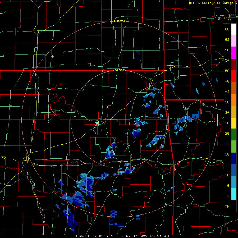Click the legend value "62"
The height and width of the screenshot is (238, 238).
pyautogui.click(x=227, y=40)
